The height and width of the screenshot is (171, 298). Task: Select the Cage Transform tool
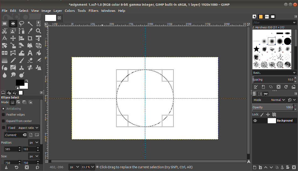tap(13, 53)
